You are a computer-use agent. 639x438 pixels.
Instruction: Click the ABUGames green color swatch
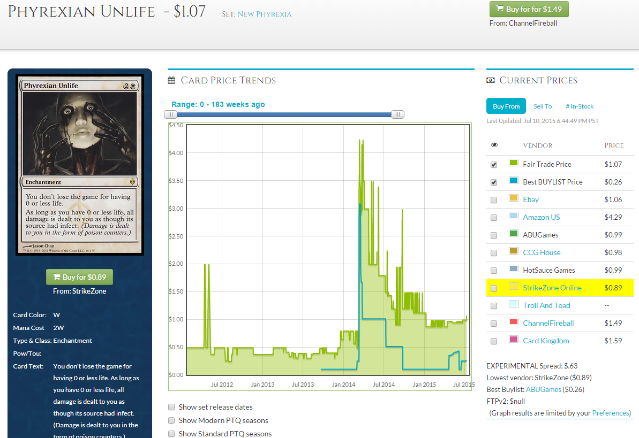(514, 233)
